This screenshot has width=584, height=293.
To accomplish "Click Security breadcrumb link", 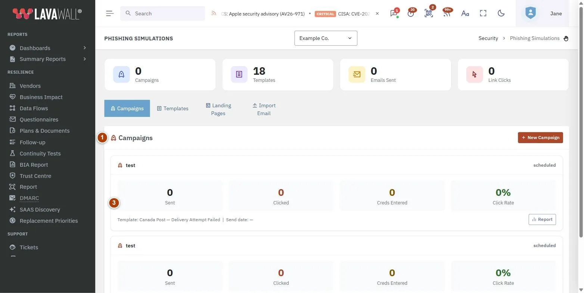I will [x=488, y=38].
